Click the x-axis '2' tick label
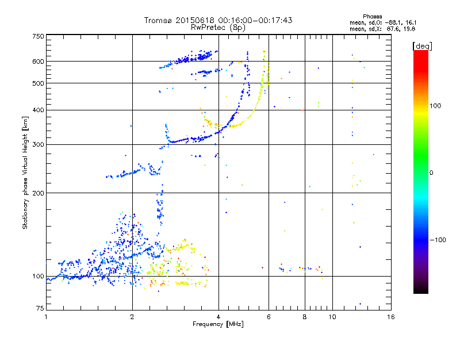This screenshot has width=460, height=345. click(x=132, y=317)
